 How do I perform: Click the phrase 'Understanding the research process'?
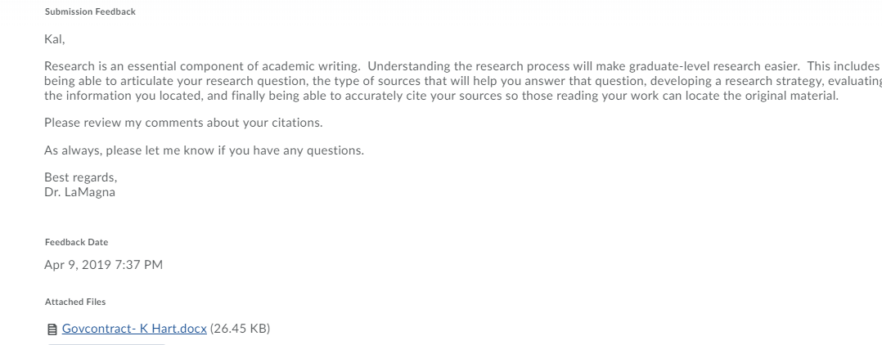click(x=469, y=66)
